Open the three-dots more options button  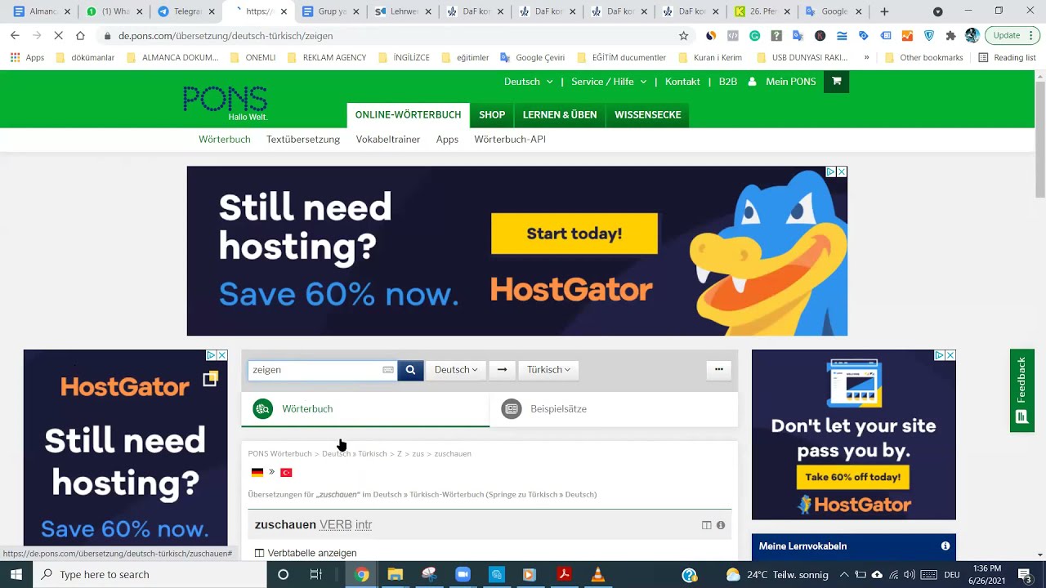tap(719, 370)
